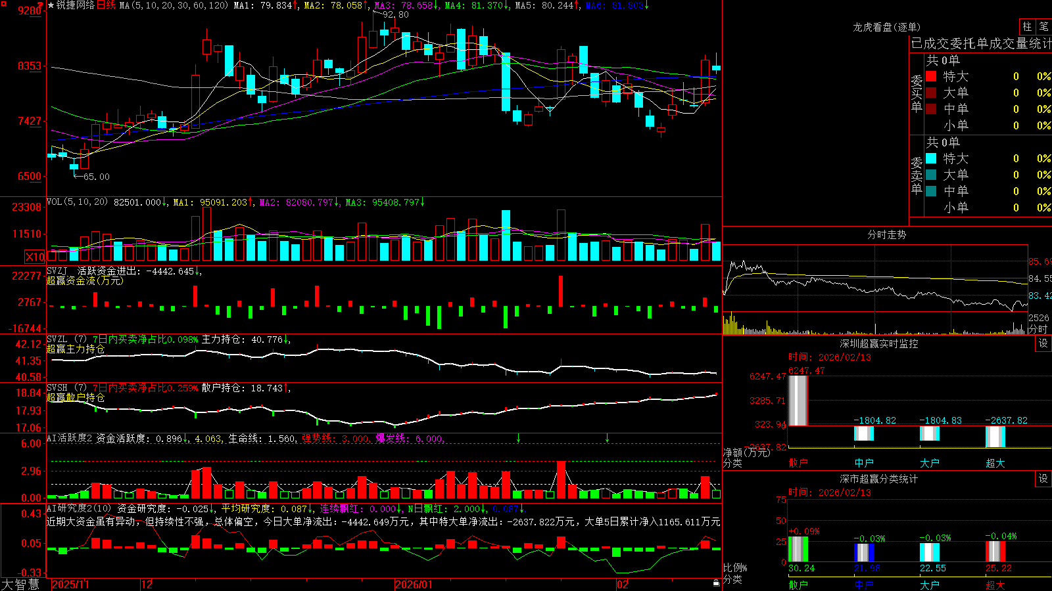Click the 时间: 2026/02/13 in 深圳超赢实时监控
The image size is (1052, 591).
point(830,357)
